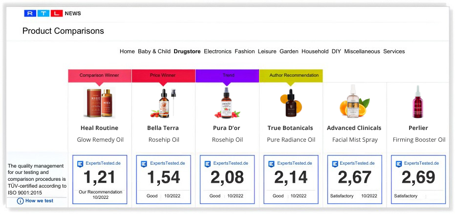View the Heal Routine product image
The width and height of the screenshot is (455, 214).
[100, 103]
